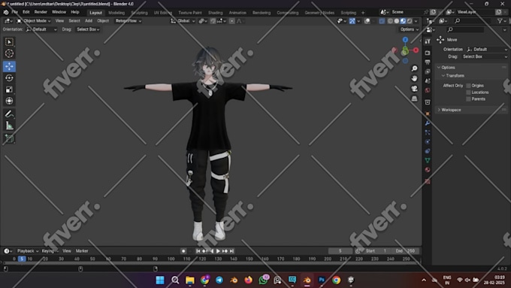Switch to solid viewport shading
511x288 pixels.
coord(397,21)
